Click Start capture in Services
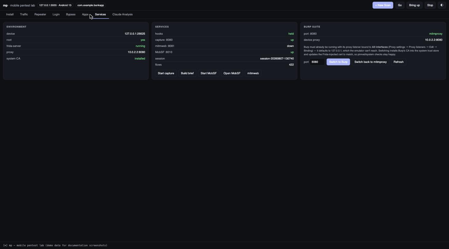449x249 pixels. tap(166, 73)
